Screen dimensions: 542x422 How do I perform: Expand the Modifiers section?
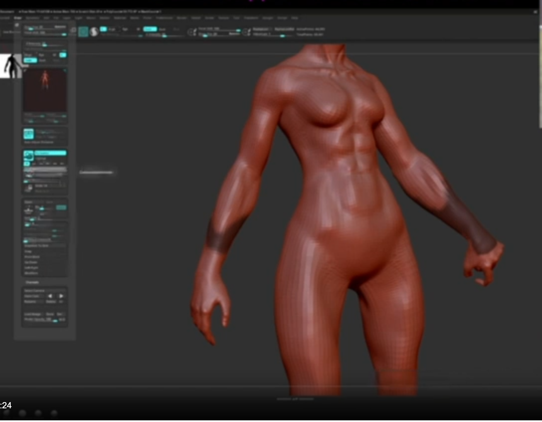(31, 273)
